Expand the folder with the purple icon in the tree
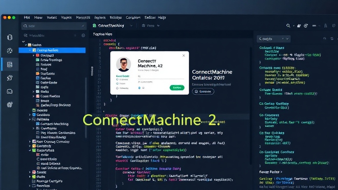The image size is (338, 190). click(x=30, y=142)
